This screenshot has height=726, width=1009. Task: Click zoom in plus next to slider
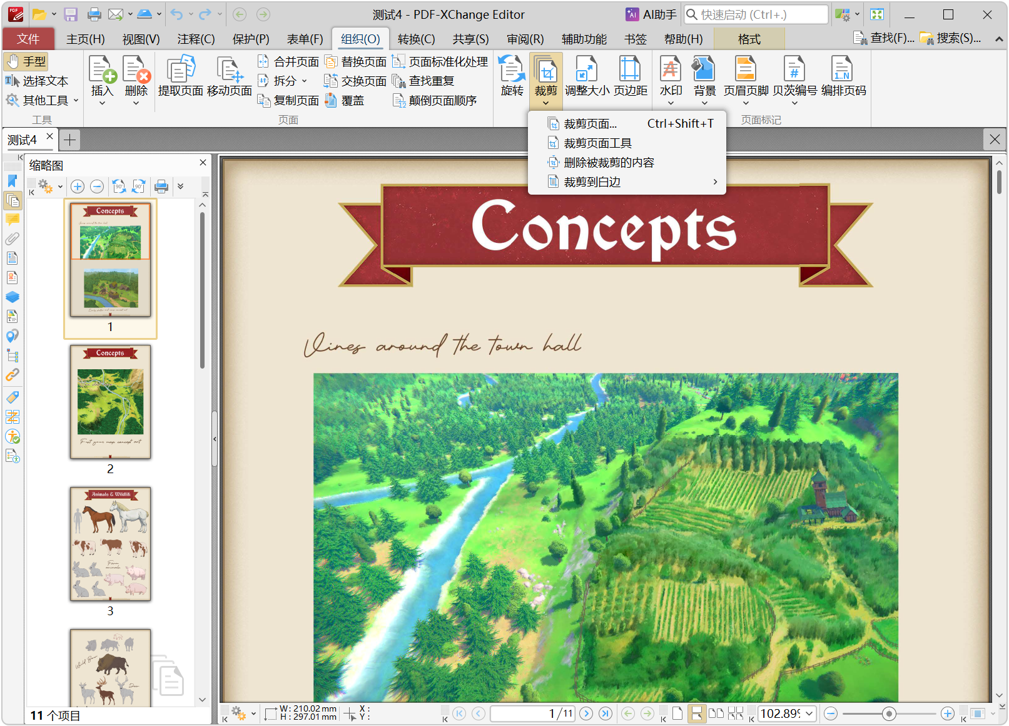point(948,713)
